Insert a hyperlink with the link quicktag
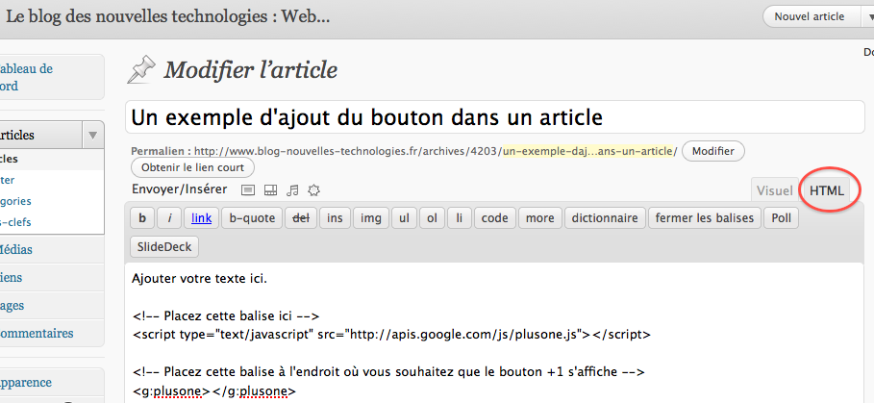Screen dimensions: 874x403 [x=202, y=218]
